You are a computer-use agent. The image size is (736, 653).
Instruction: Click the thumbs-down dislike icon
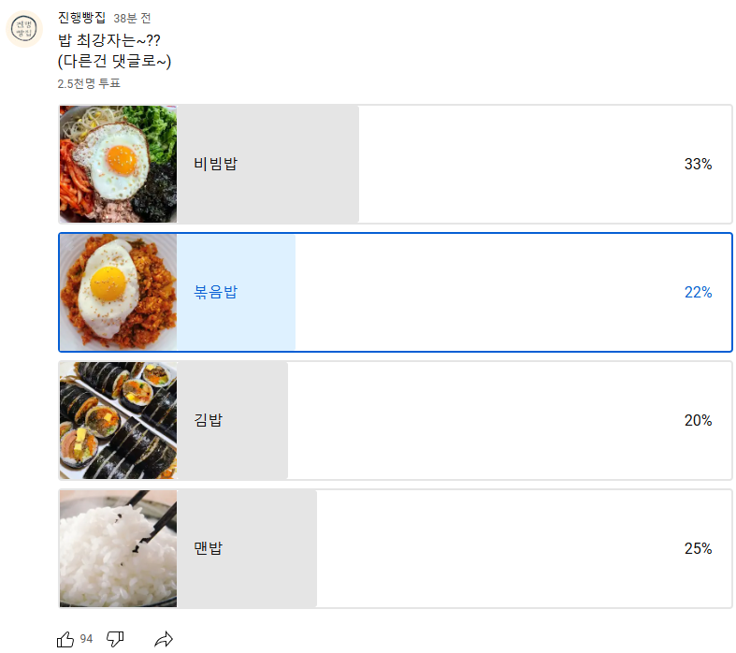[115, 639]
